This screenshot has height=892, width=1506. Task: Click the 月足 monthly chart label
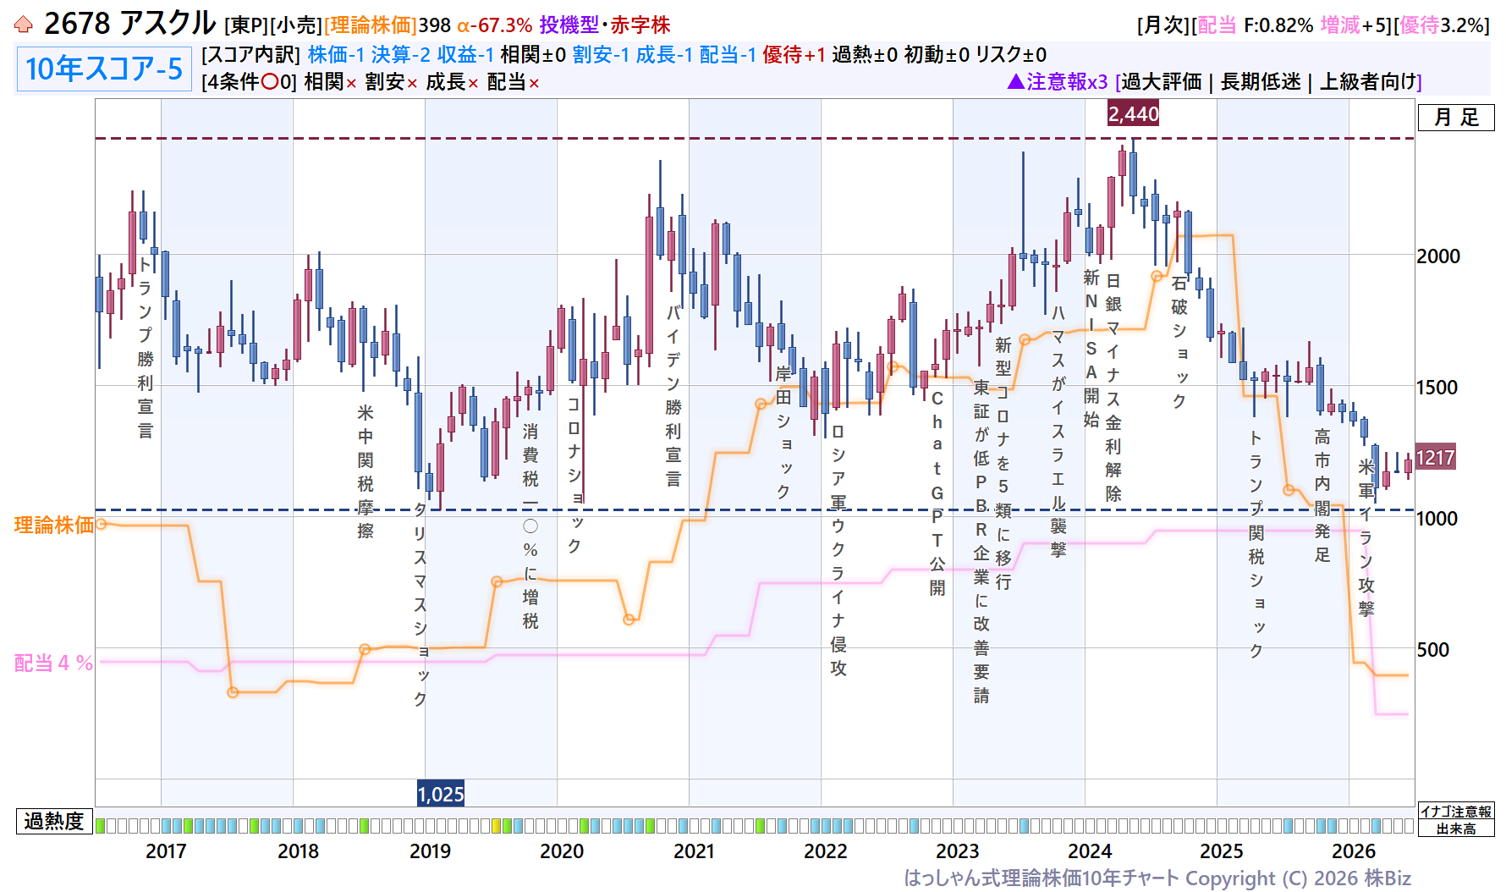pyautogui.click(x=1456, y=118)
